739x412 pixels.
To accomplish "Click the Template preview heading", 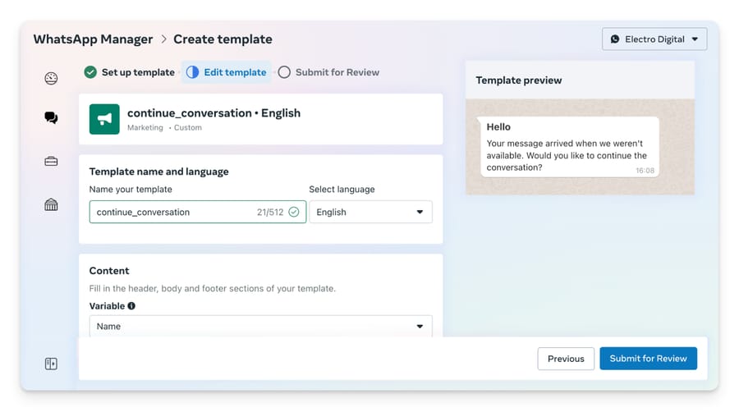I will pos(518,80).
